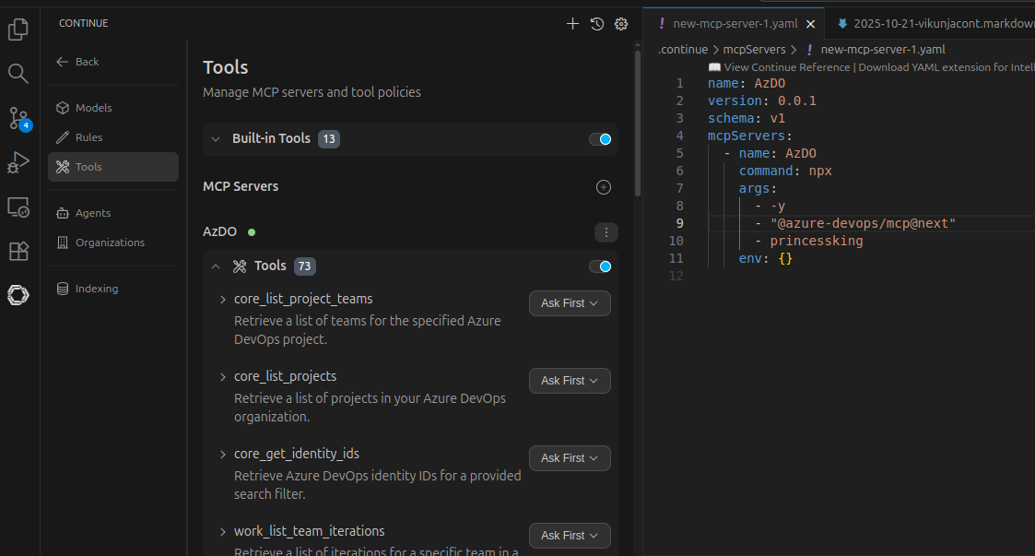Open Ask First policy for core_list_project_teams
Image resolution: width=1035 pixels, height=556 pixels.
pyautogui.click(x=570, y=303)
